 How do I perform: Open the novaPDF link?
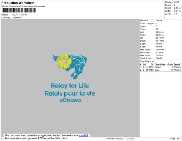tap(83, 136)
